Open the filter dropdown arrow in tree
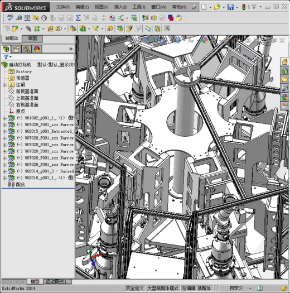Screen dimensions: 290x293 11,57
